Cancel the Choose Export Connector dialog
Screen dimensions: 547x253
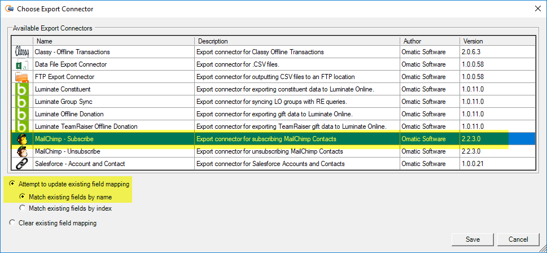point(518,239)
